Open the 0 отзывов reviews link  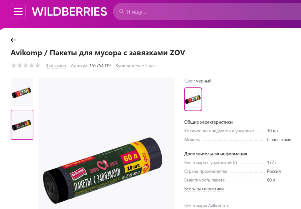point(56,66)
